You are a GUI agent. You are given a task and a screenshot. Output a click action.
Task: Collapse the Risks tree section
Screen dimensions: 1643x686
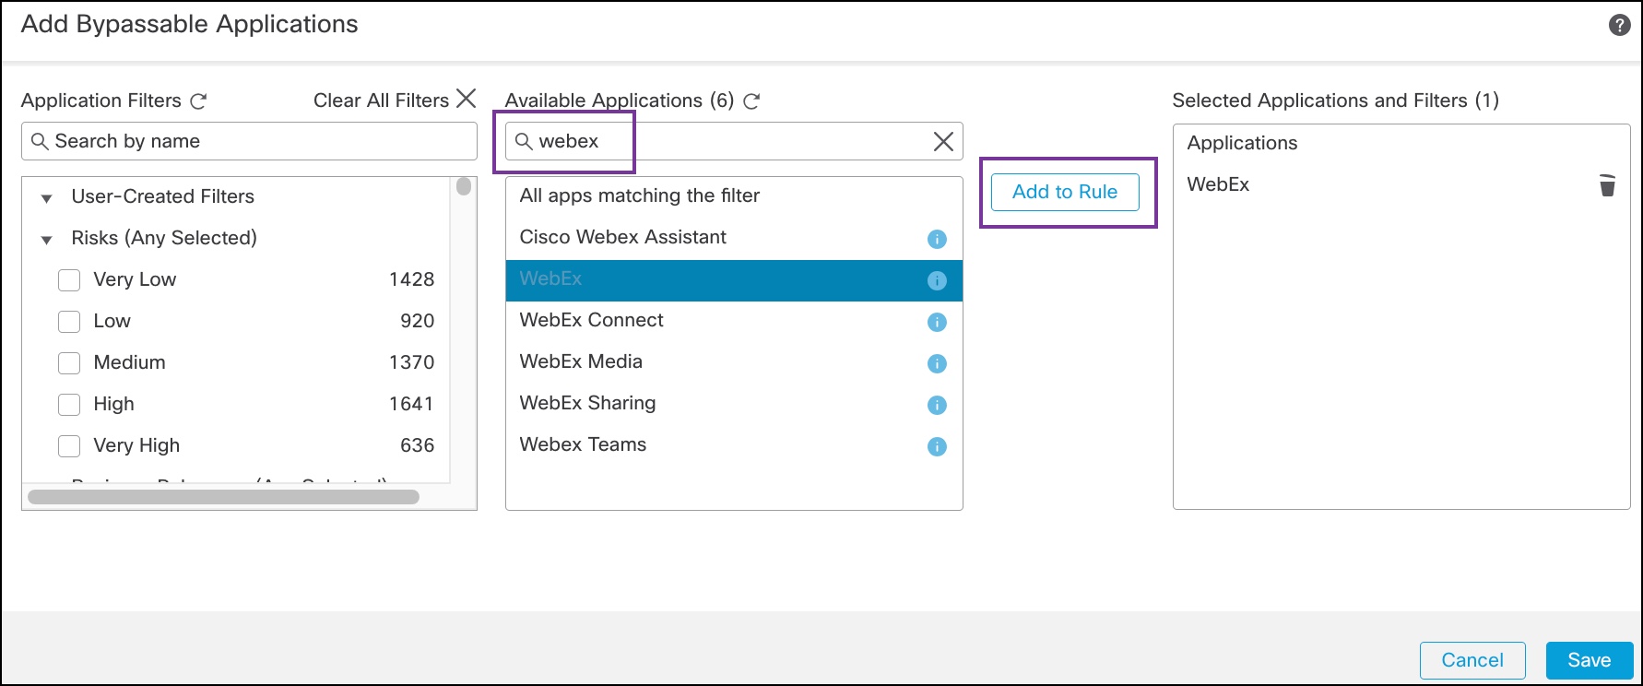click(x=47, y=240)
